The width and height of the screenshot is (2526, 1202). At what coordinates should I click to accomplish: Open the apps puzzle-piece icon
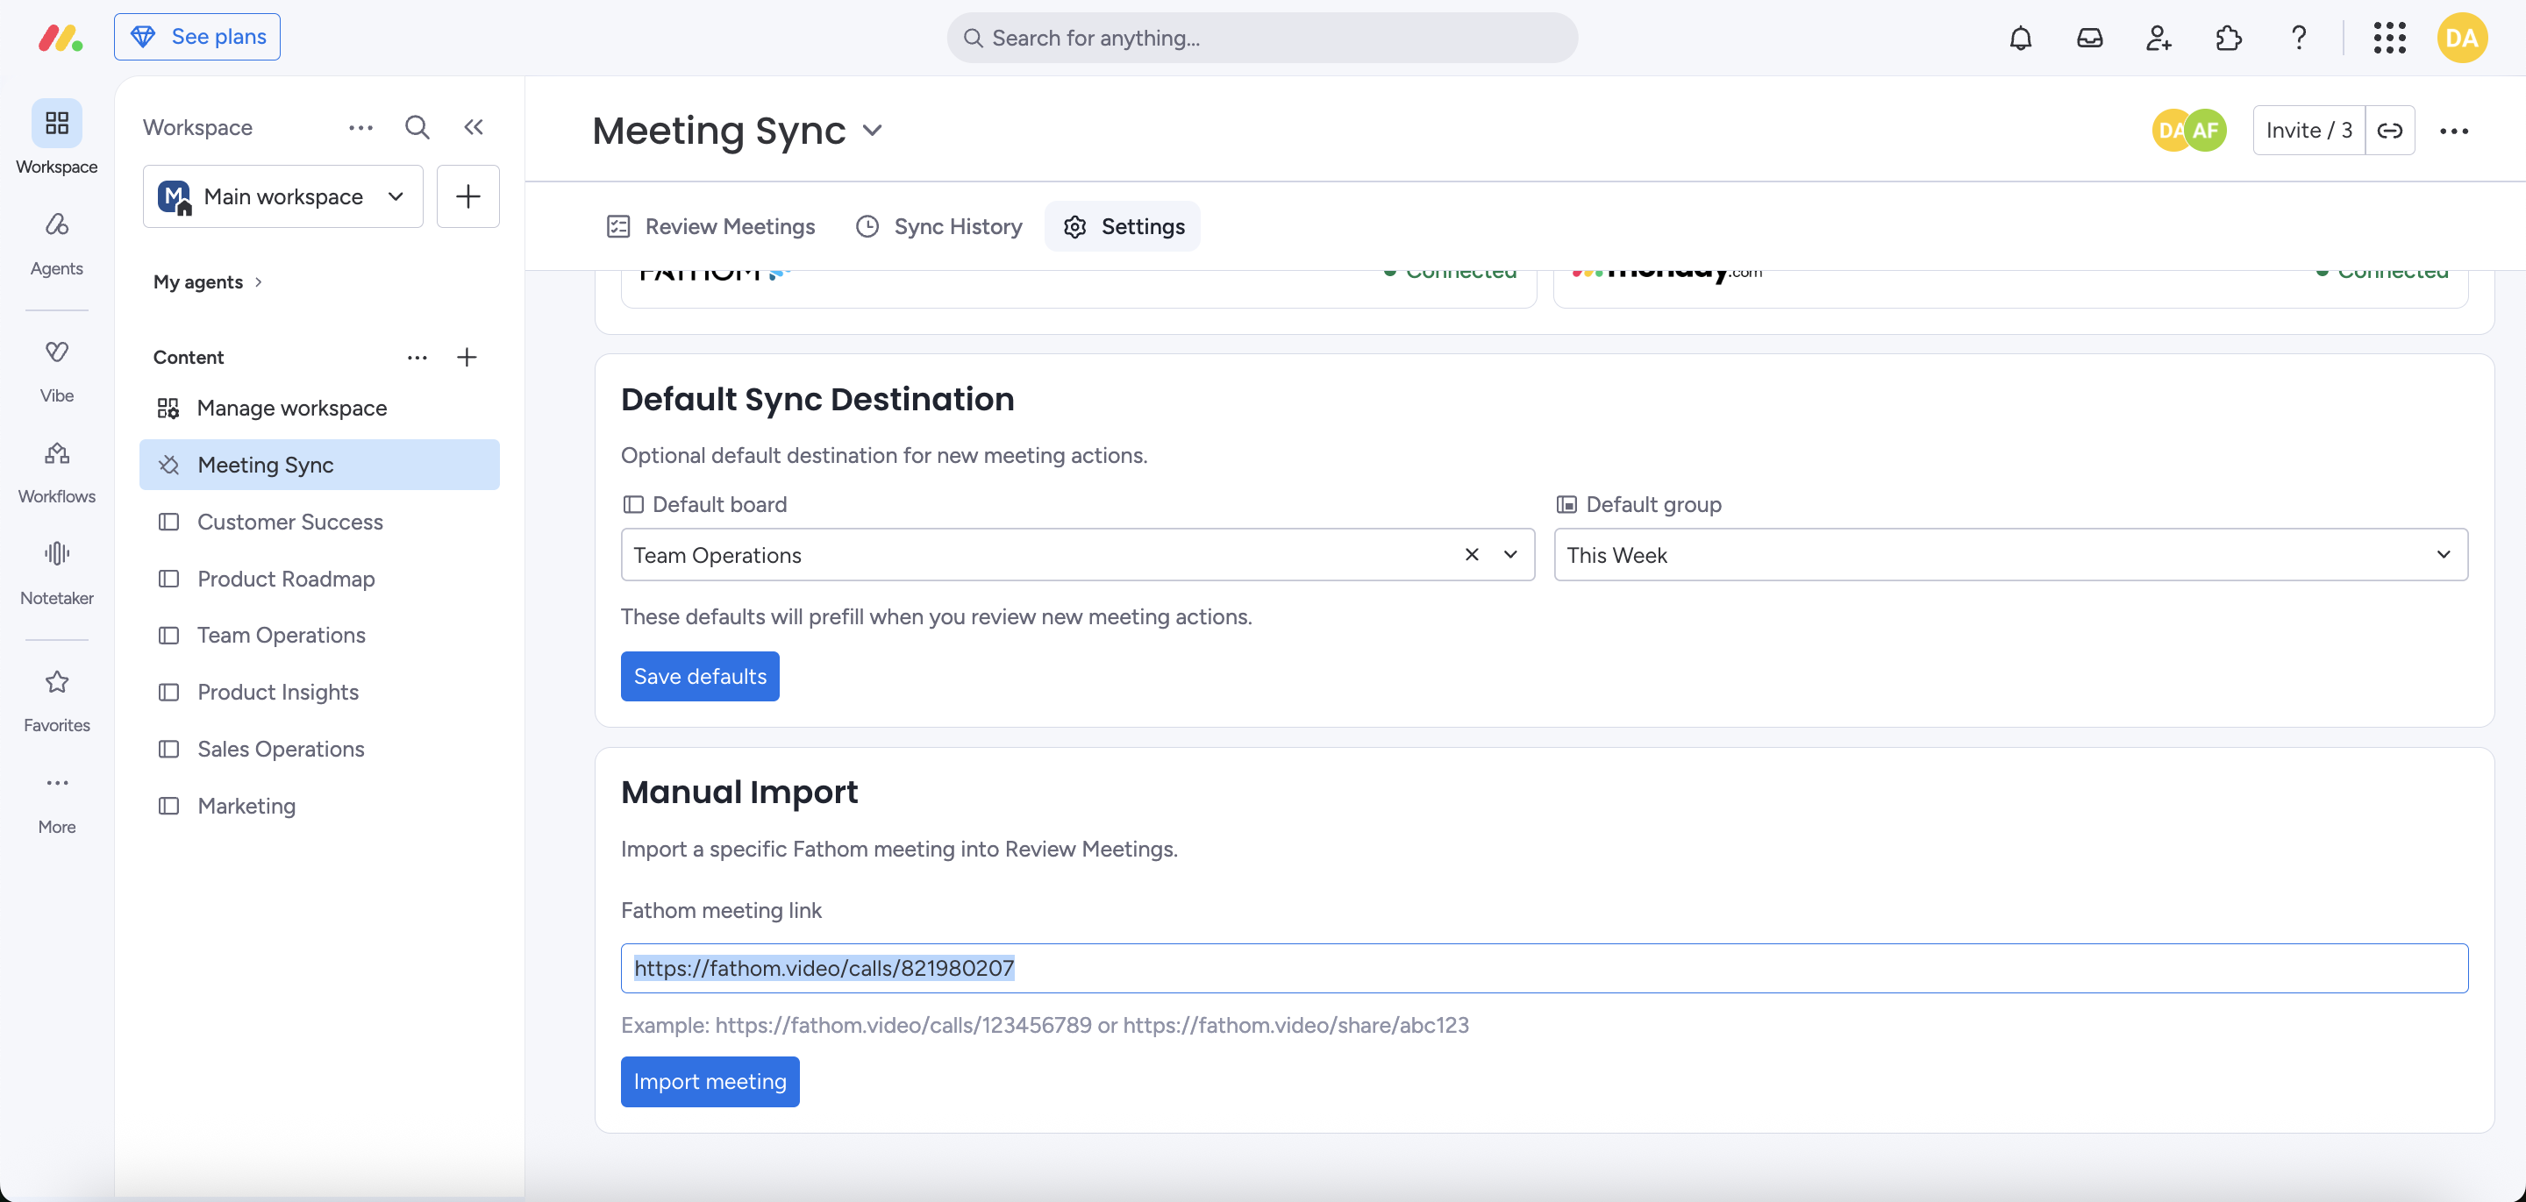[x=2228, y=39]
